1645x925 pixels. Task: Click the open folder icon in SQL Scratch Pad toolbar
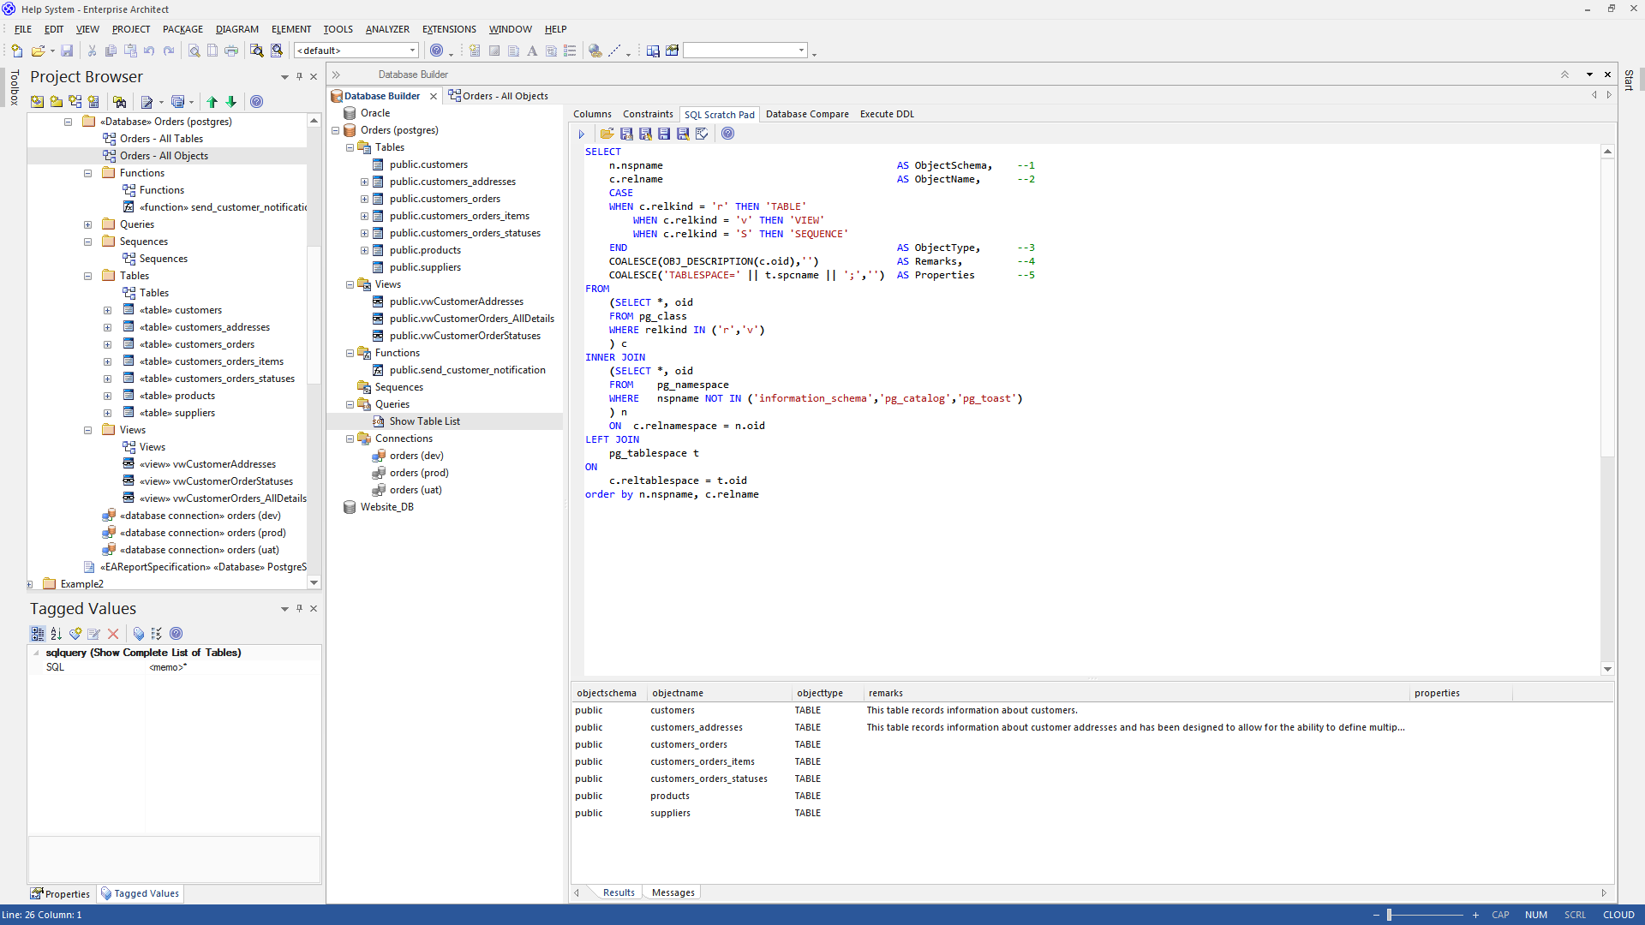607,134
